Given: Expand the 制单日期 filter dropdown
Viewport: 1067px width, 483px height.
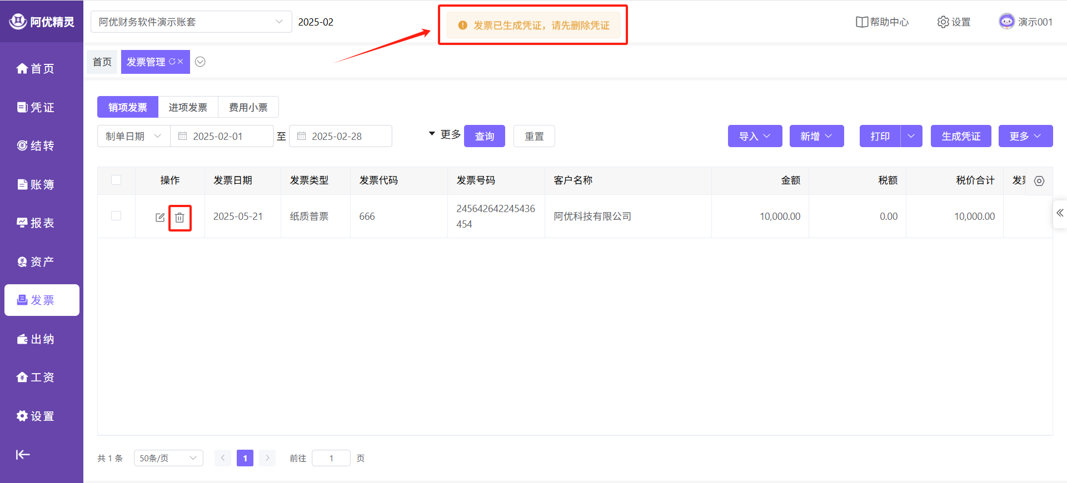Looking at the screenshot, I should (133, 137).
